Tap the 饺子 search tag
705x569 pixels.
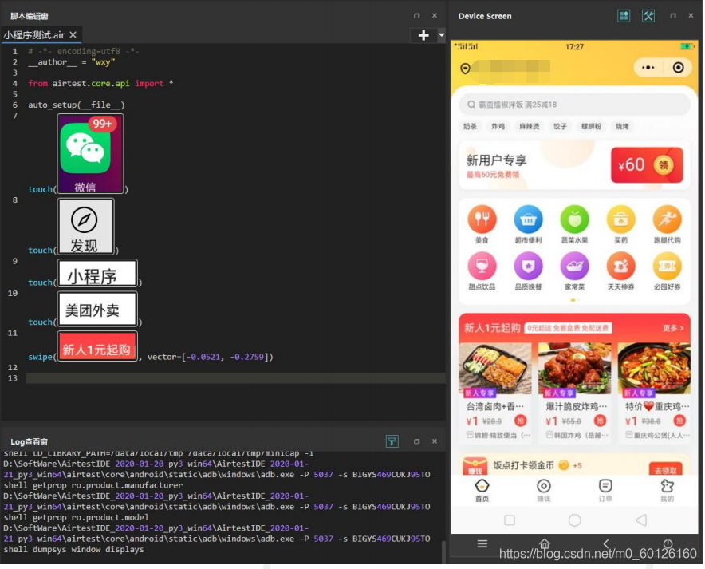pyautogui.click(x=560, y=126)
